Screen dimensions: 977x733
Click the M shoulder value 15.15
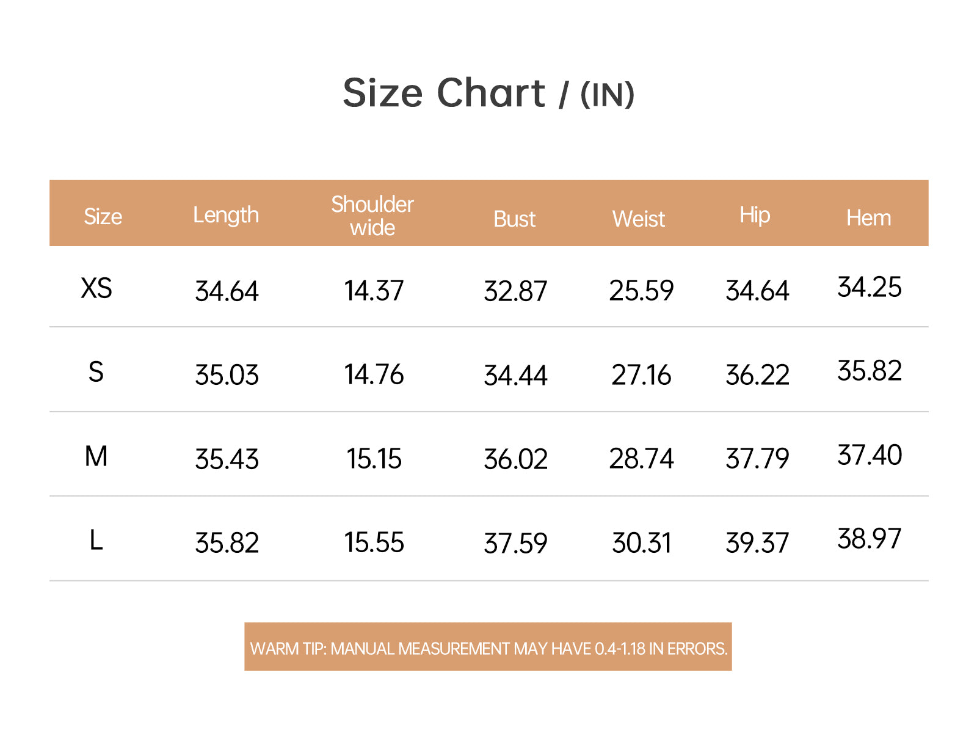pos(374,459)
